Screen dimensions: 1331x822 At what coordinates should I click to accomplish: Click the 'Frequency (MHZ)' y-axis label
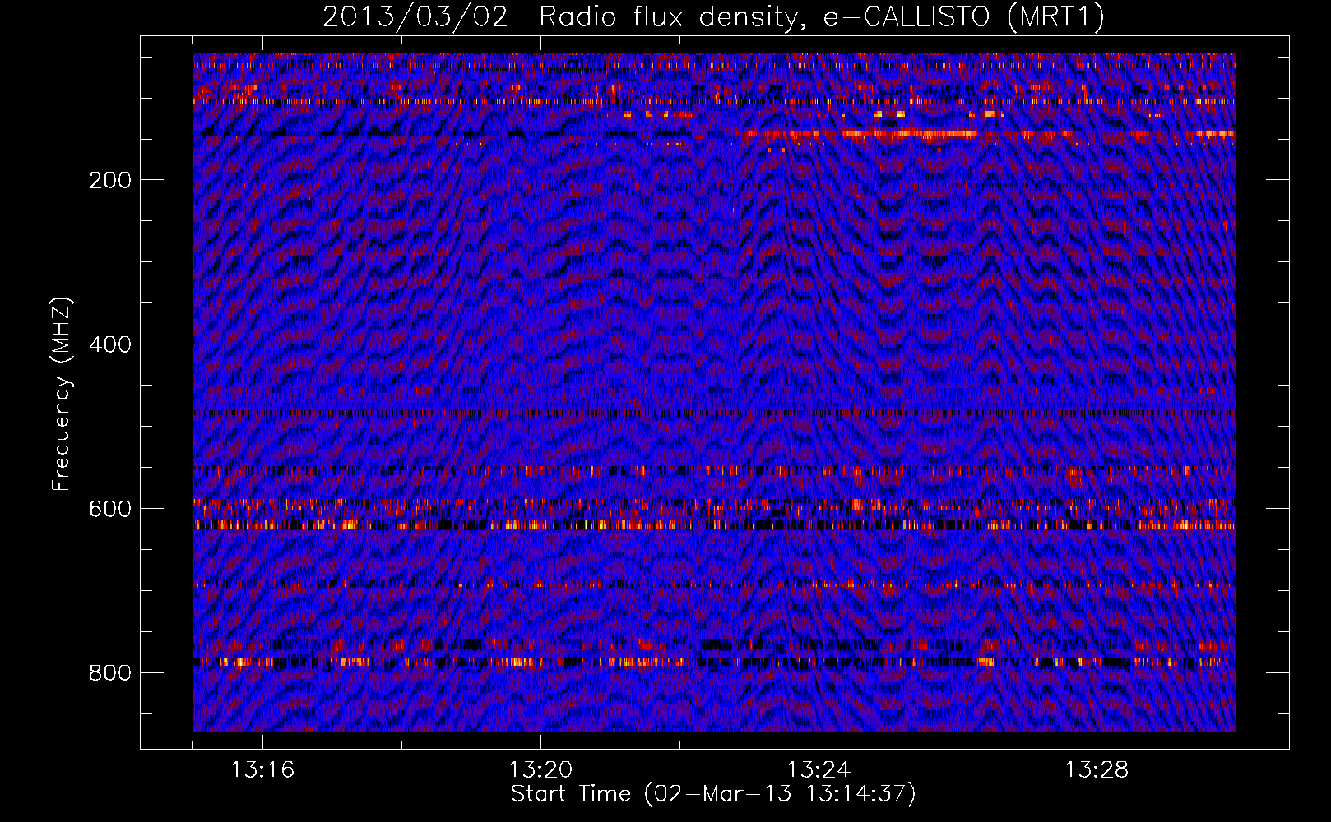click(62, 395)
